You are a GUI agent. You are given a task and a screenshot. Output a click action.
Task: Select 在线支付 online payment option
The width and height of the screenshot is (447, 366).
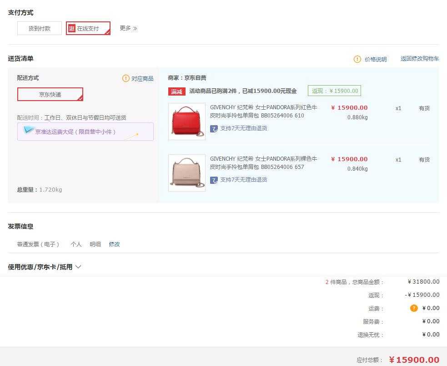[88, 28]
